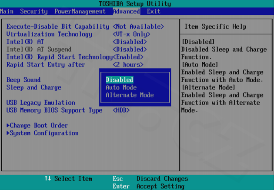The width and height of the screenshot is (274, 190).
Task: Select USB Legacy Emulation setting
Action: tap(41, 103)
